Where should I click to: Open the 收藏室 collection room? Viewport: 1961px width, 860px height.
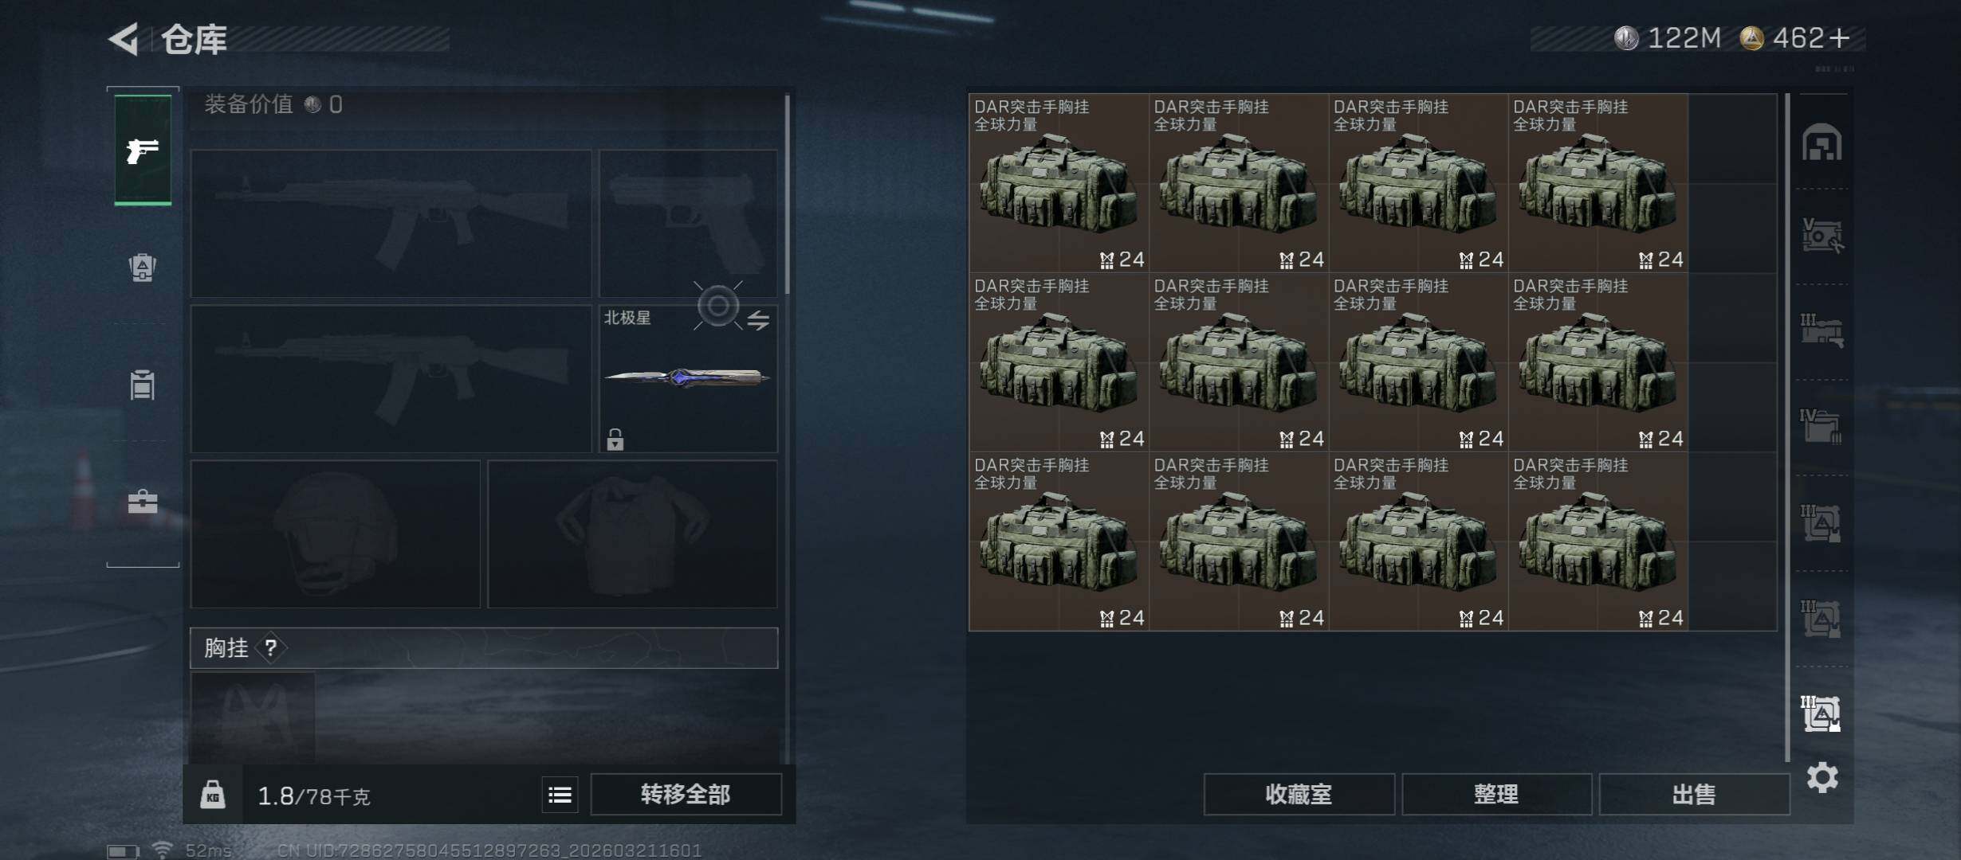[x=1299, y=795]
